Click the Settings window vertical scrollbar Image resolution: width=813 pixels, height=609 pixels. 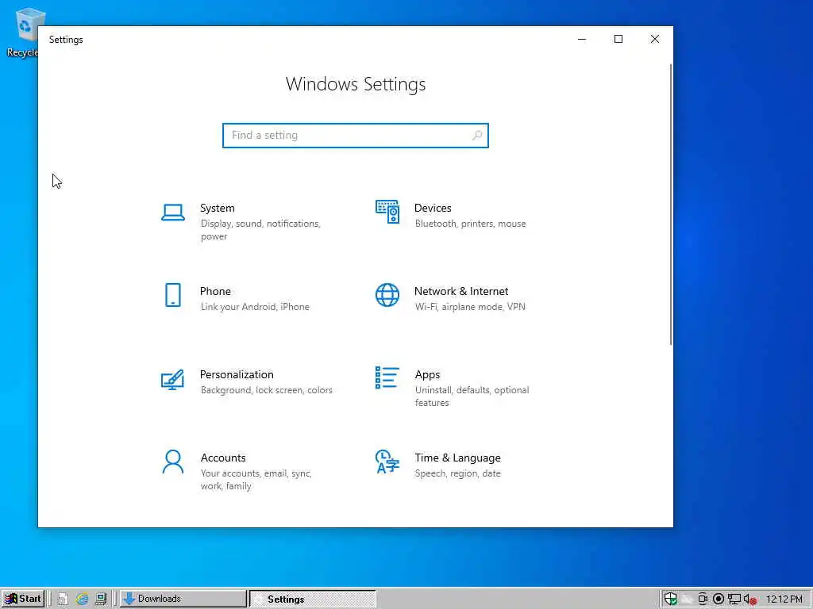click(671, 205)
